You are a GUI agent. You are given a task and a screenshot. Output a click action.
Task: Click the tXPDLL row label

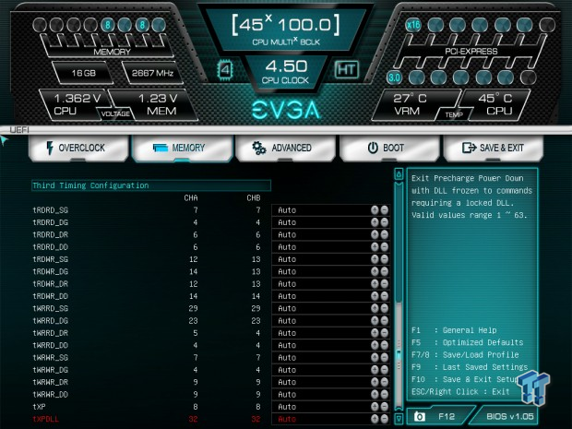point(45,419)
